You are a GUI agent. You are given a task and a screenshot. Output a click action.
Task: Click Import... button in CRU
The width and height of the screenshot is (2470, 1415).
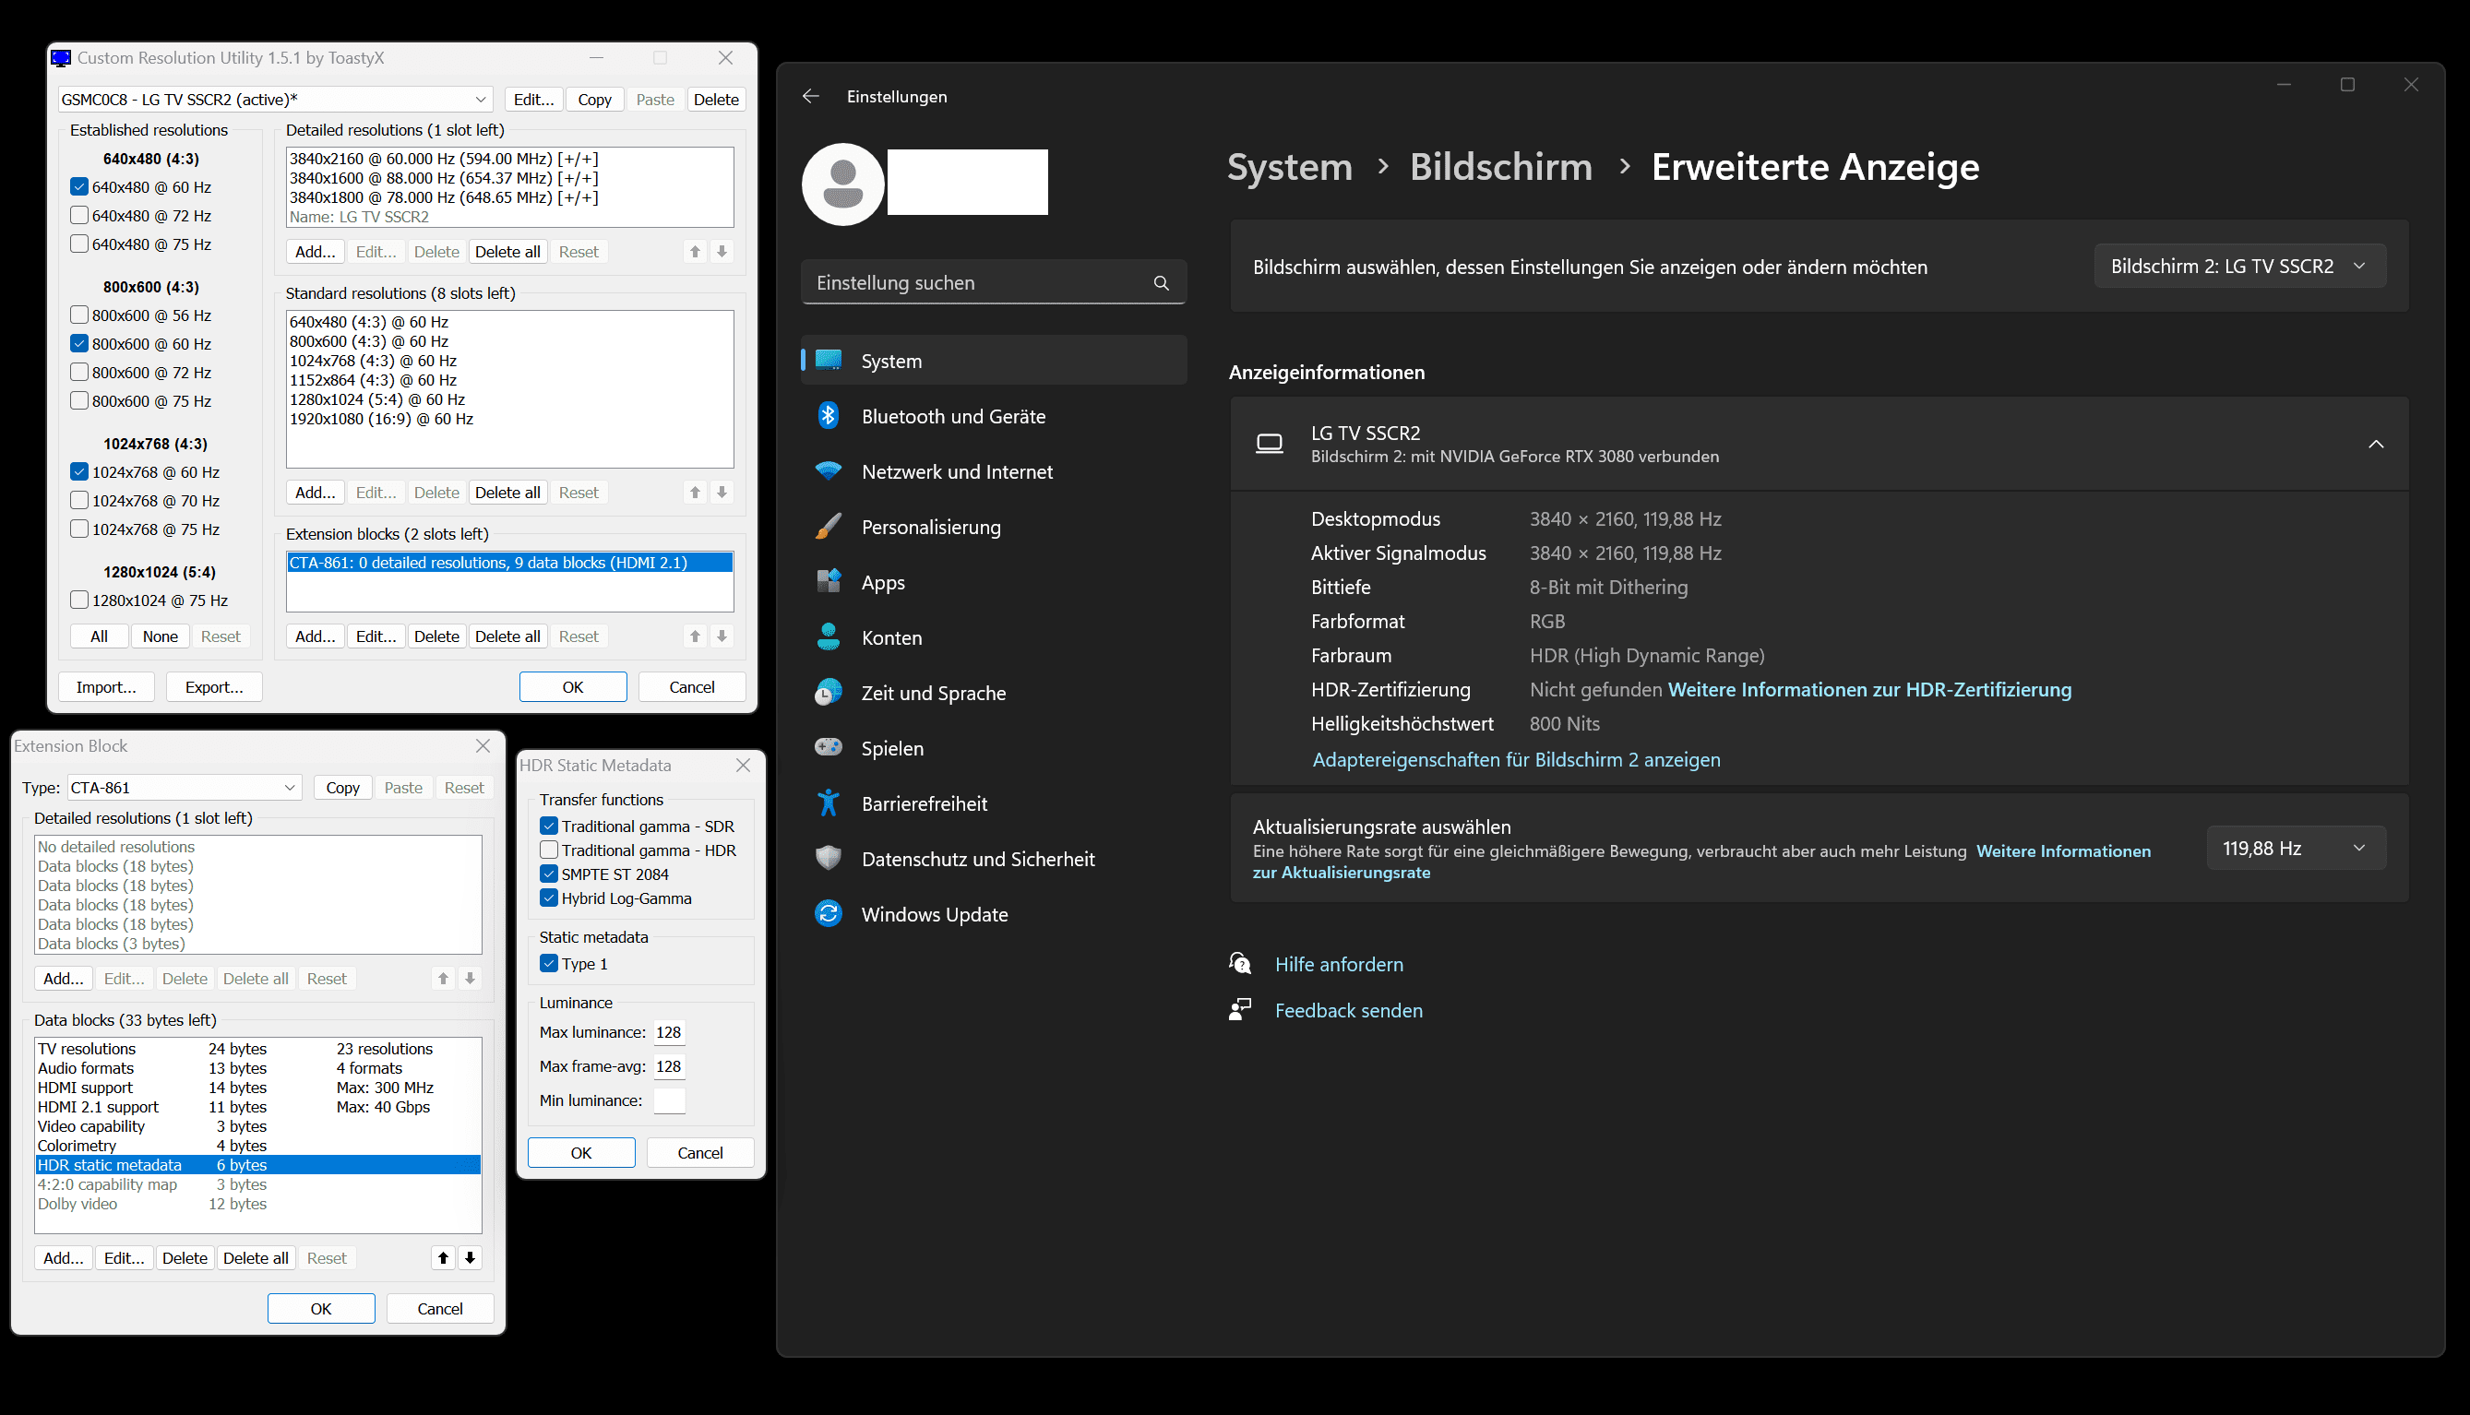[x=106, y=687]
